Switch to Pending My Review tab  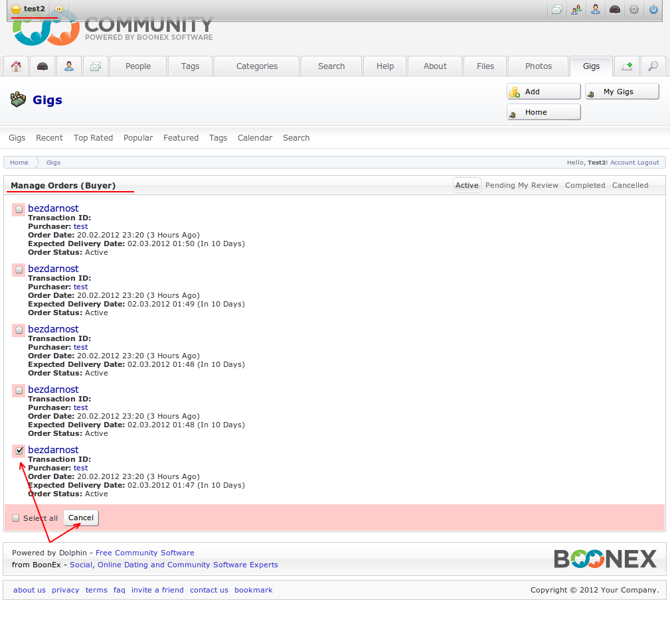(x=521, y=185)
